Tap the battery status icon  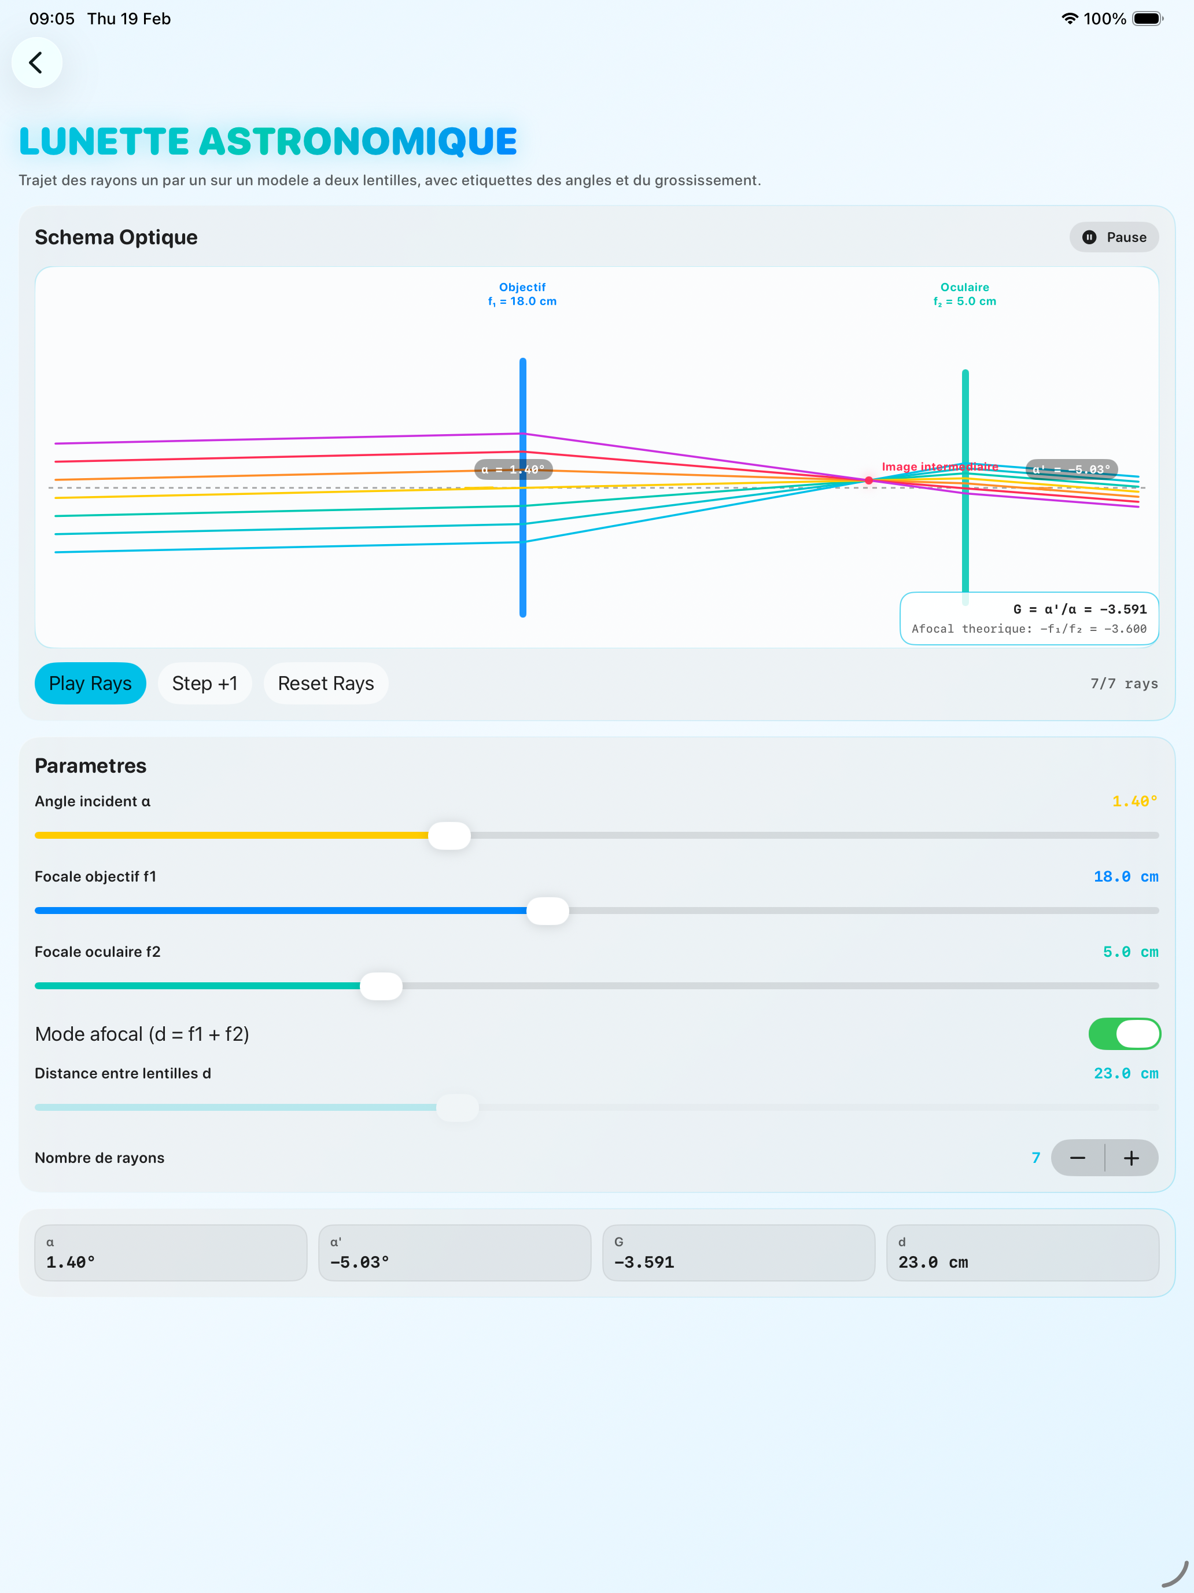coord(1148,19)
